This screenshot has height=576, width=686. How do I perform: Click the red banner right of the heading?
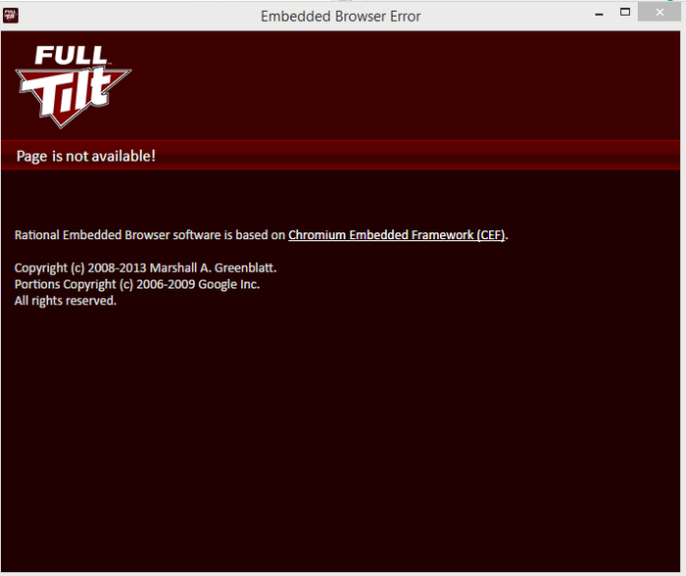point(416,155)
